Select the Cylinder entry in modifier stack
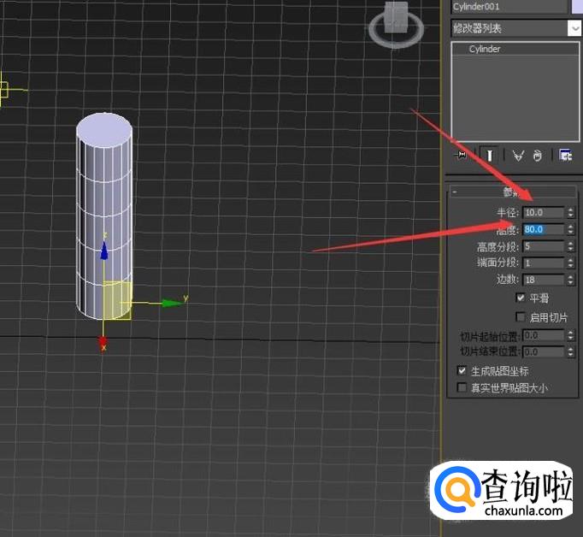Image resolution: width=583 pixels, height=537 pixels. click(515, 49)
